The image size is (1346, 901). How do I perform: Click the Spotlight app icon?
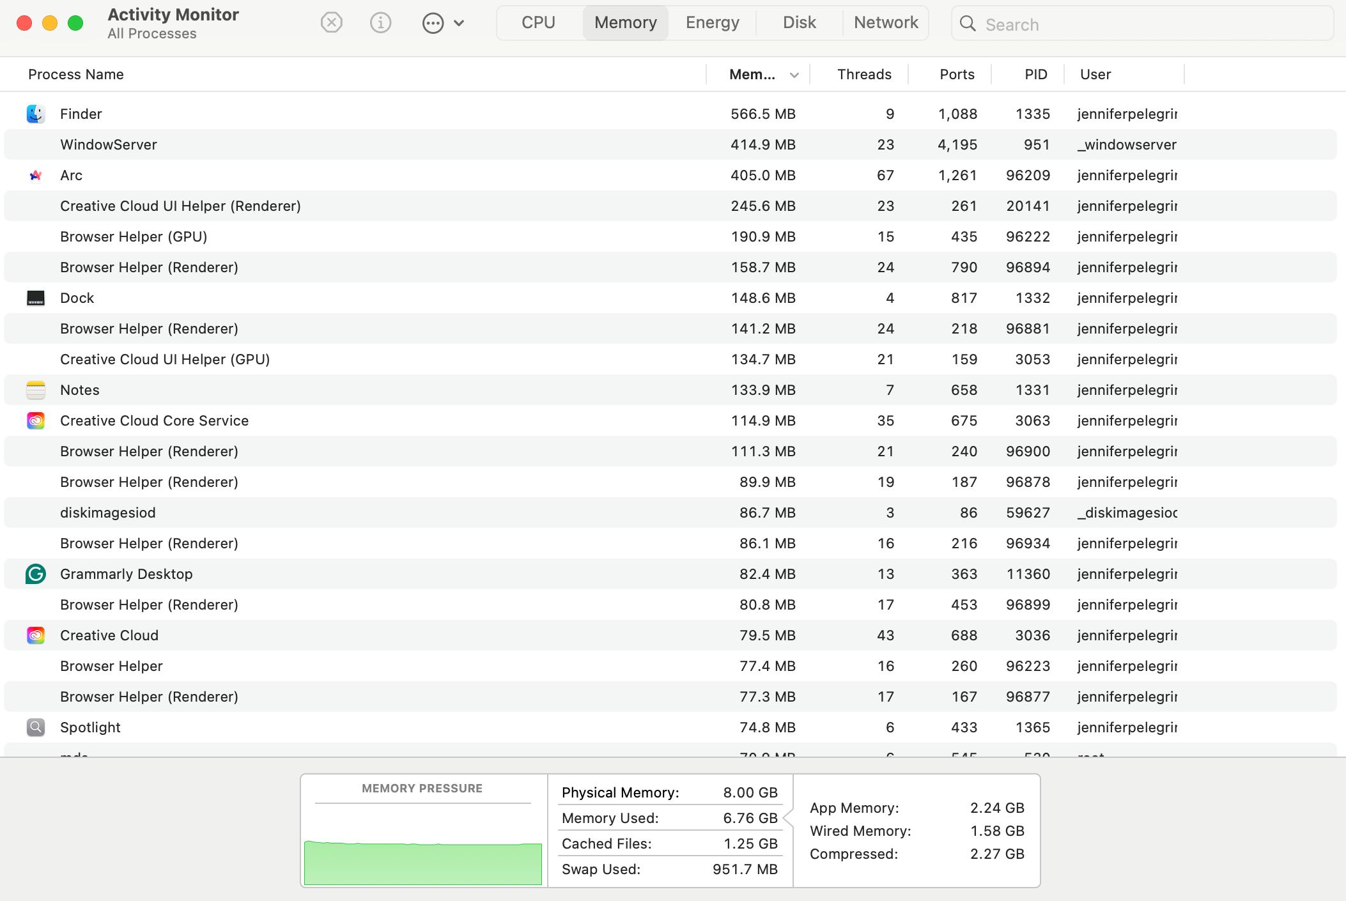click(x=36, y=727)
